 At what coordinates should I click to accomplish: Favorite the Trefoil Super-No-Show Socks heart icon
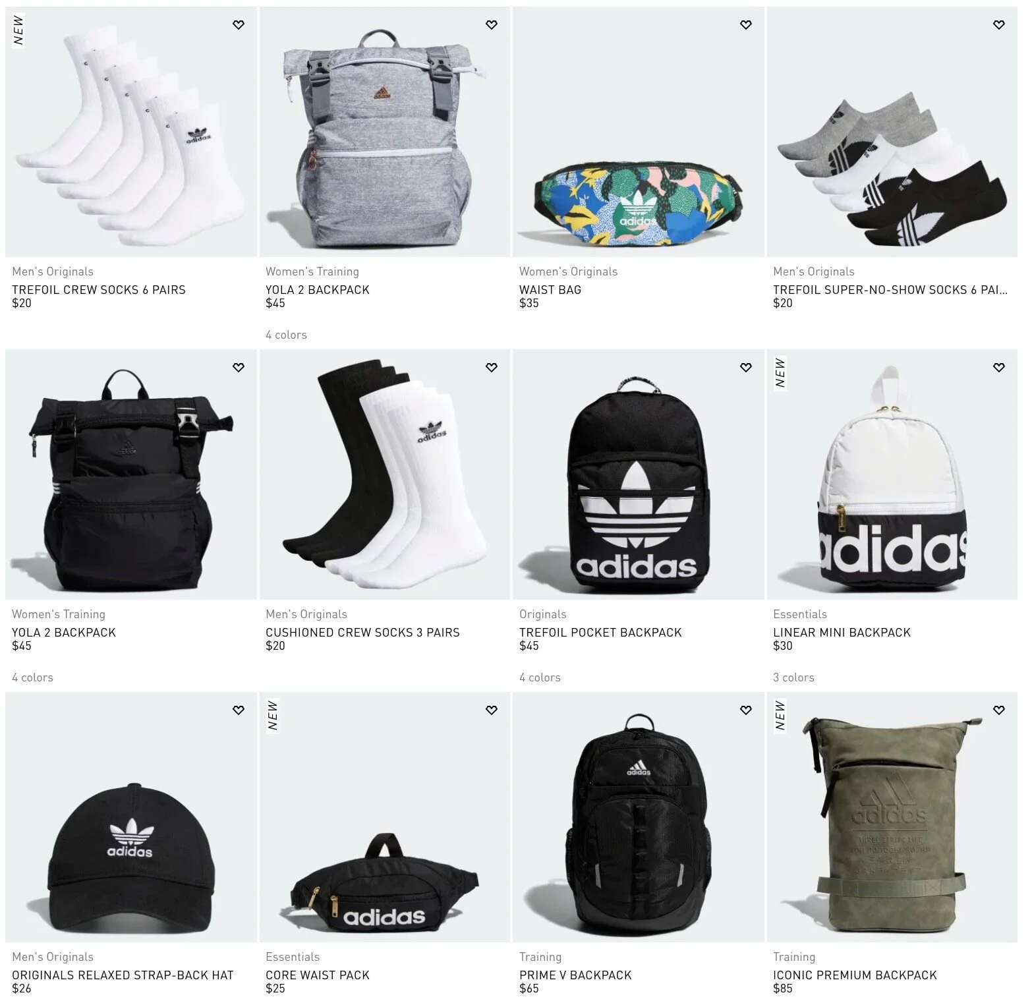click(999, 25)
